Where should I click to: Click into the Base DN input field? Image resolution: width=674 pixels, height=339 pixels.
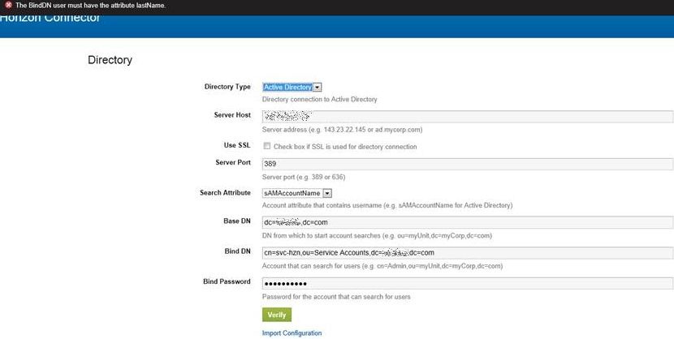(x=468, y=222)
